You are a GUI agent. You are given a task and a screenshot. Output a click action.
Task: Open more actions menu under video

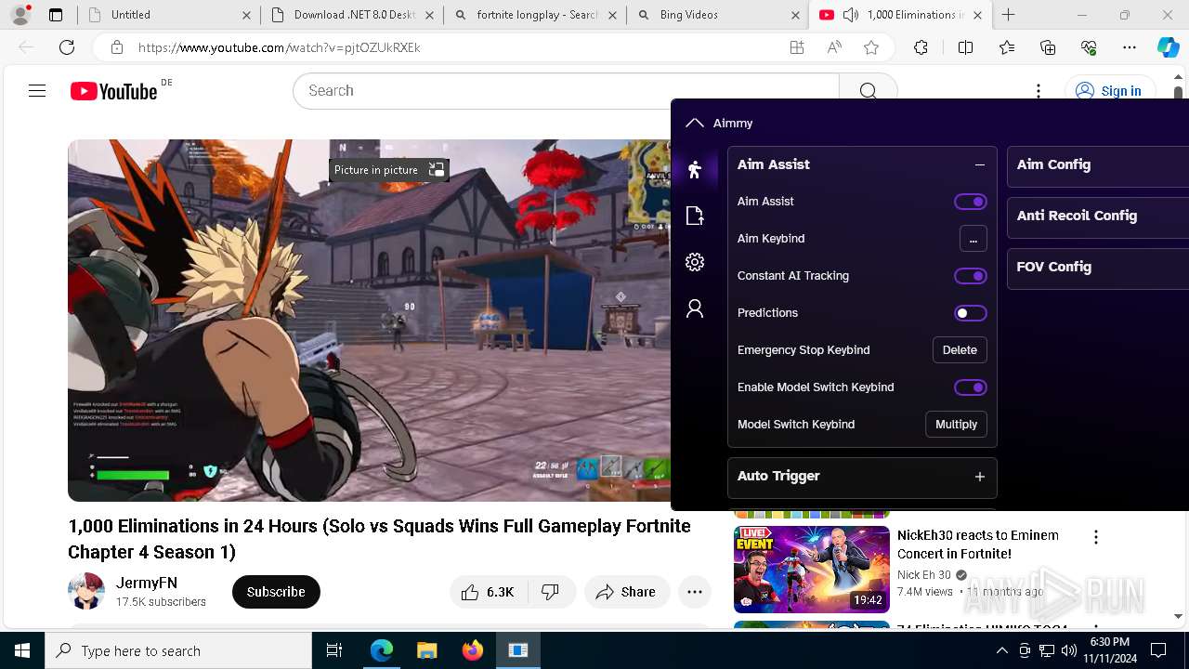694,592
